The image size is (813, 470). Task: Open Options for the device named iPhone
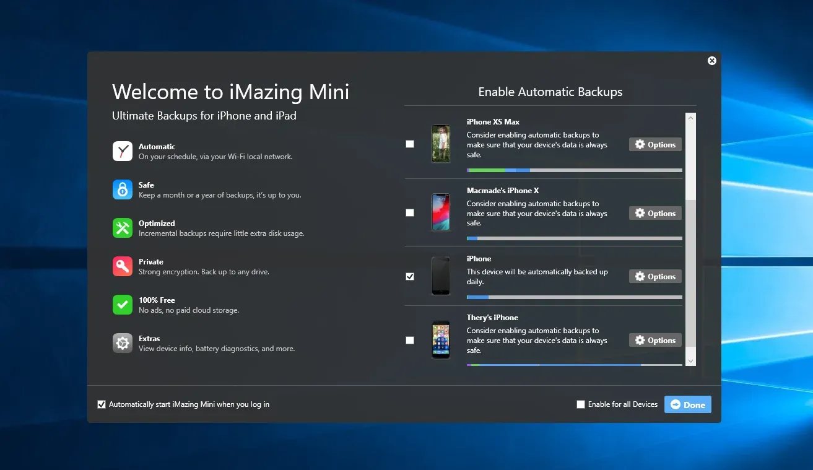coord(655,276)
